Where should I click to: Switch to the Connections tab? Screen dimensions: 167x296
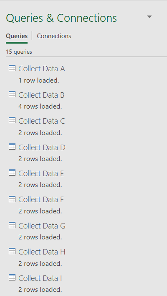pyautogui.click(x=54, y=36)
